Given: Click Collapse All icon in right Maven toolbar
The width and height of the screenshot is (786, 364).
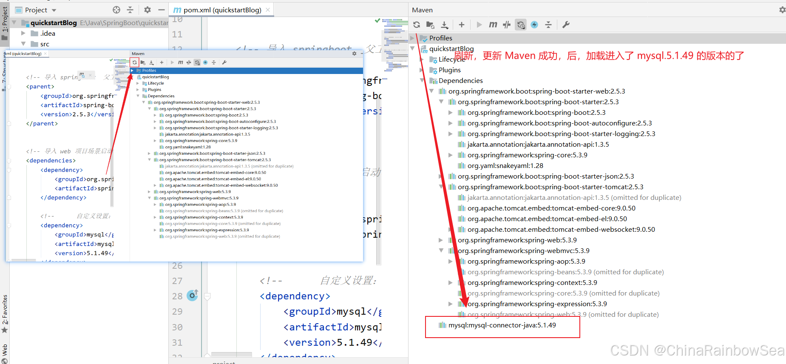Looking at the screenshot, I should coord(548,25).
